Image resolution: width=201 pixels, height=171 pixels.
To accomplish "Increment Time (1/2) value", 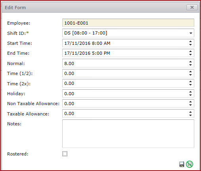I will [190, 72].
